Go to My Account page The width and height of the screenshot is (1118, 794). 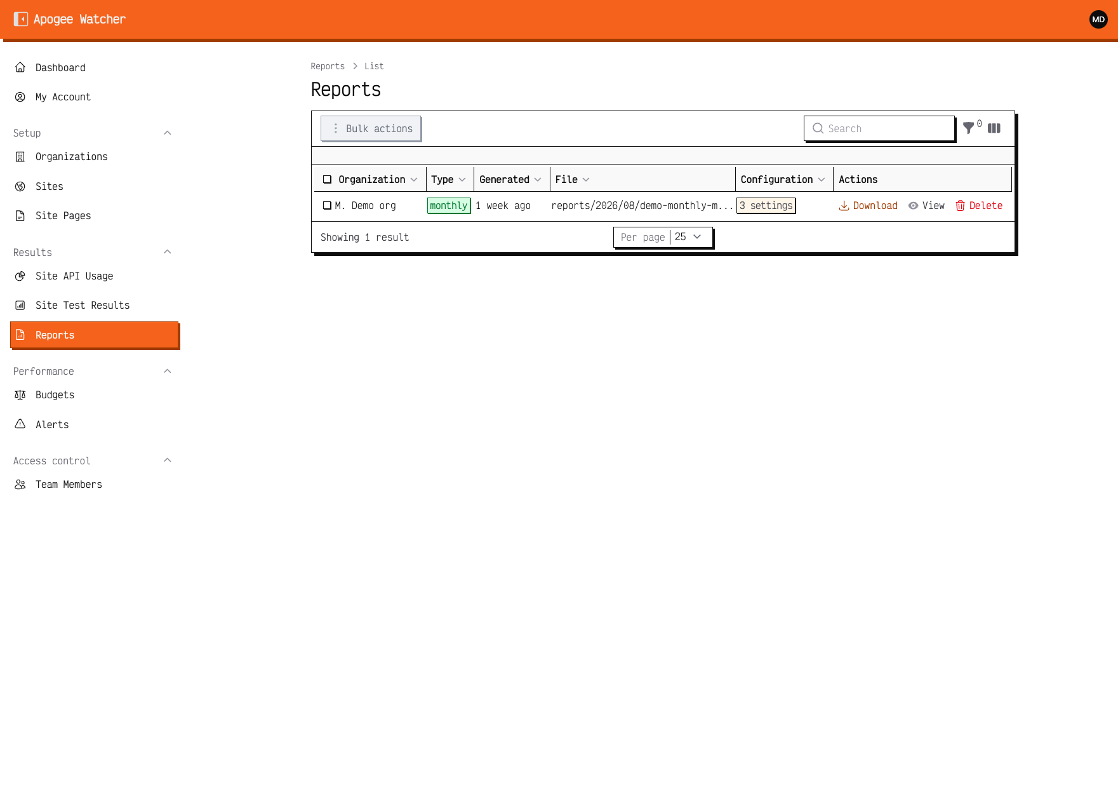click(94, 97)
